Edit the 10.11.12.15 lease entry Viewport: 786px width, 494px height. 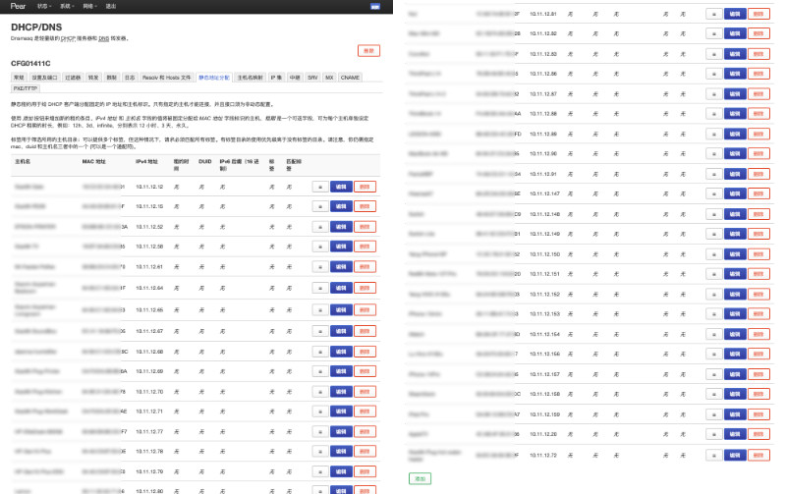341,206
